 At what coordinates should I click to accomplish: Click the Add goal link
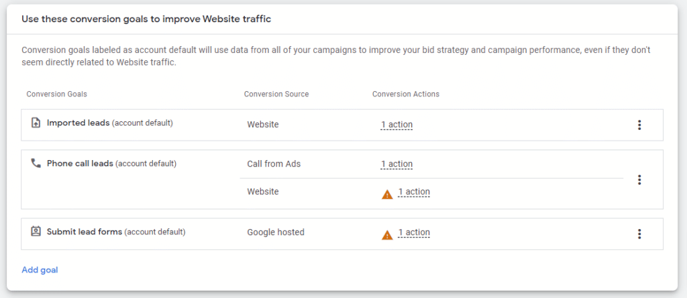[40, 270]
